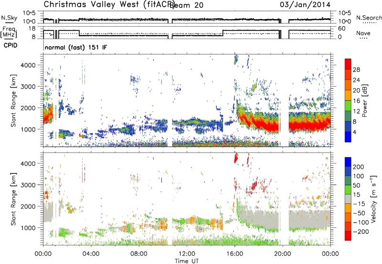Click the '12:00' time tick label
Viewport: 382px width, 264px height.
coord(187,254)
